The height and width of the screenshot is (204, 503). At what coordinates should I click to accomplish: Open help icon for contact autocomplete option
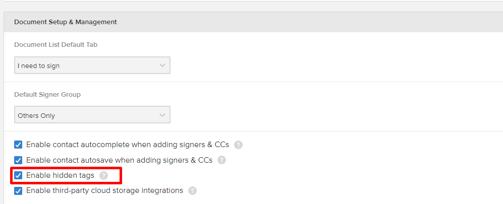tap(238, 145)
